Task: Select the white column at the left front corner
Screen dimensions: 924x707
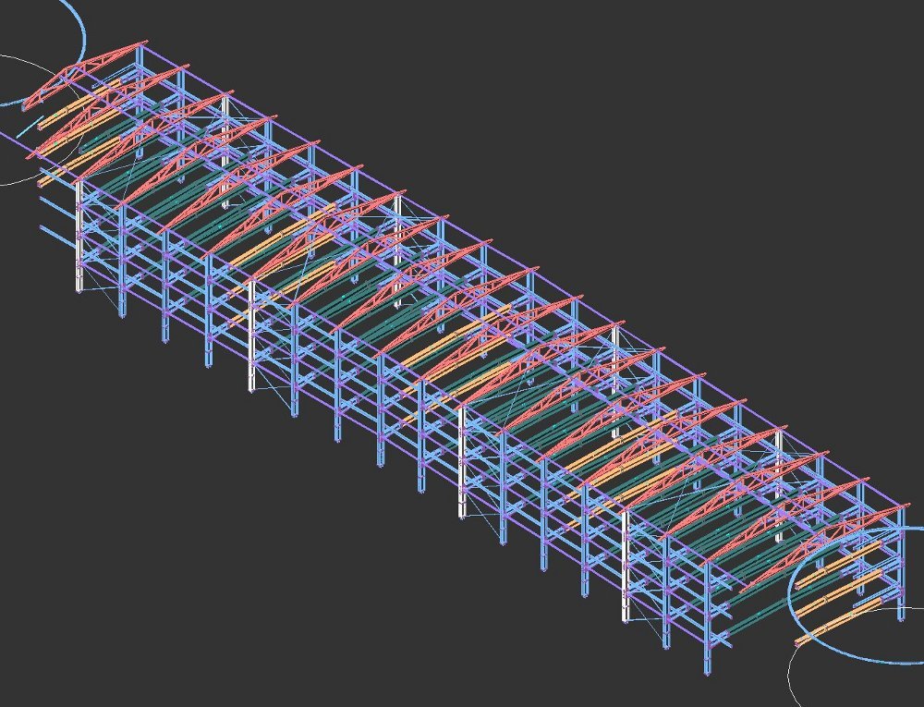Action: pos(79,236)
